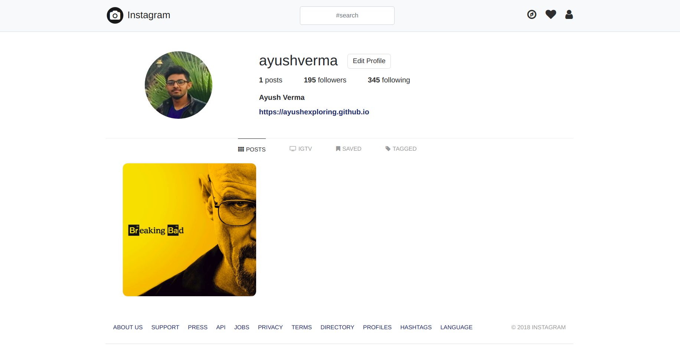The height and width of the screenshot is (353, 680).
Task: Open the PROFILES footer link
Action: coord(377,327)
